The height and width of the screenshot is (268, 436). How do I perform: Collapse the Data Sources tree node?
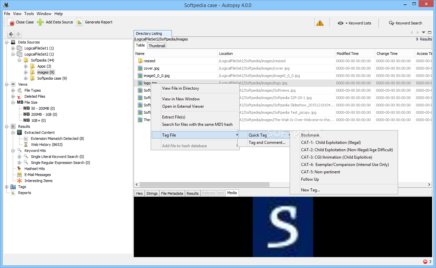click(7, 42)
